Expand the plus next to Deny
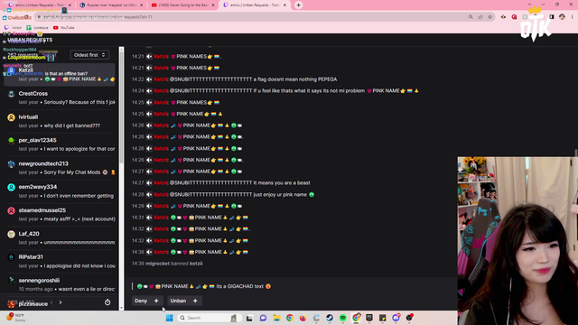Viewport: 578px width, 325px height. click(x=156, y=301)
